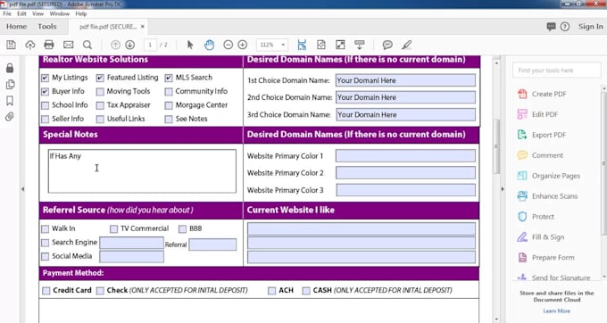This screenshot has height=323, width=607.
Task: Go to previous page arrow
Action: coord(115,45)
